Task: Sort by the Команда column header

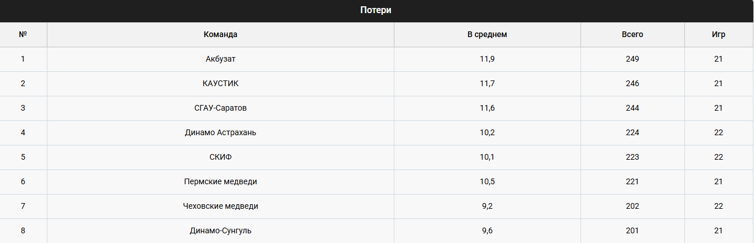Action: pyautogui.click(x=220, y=34)
